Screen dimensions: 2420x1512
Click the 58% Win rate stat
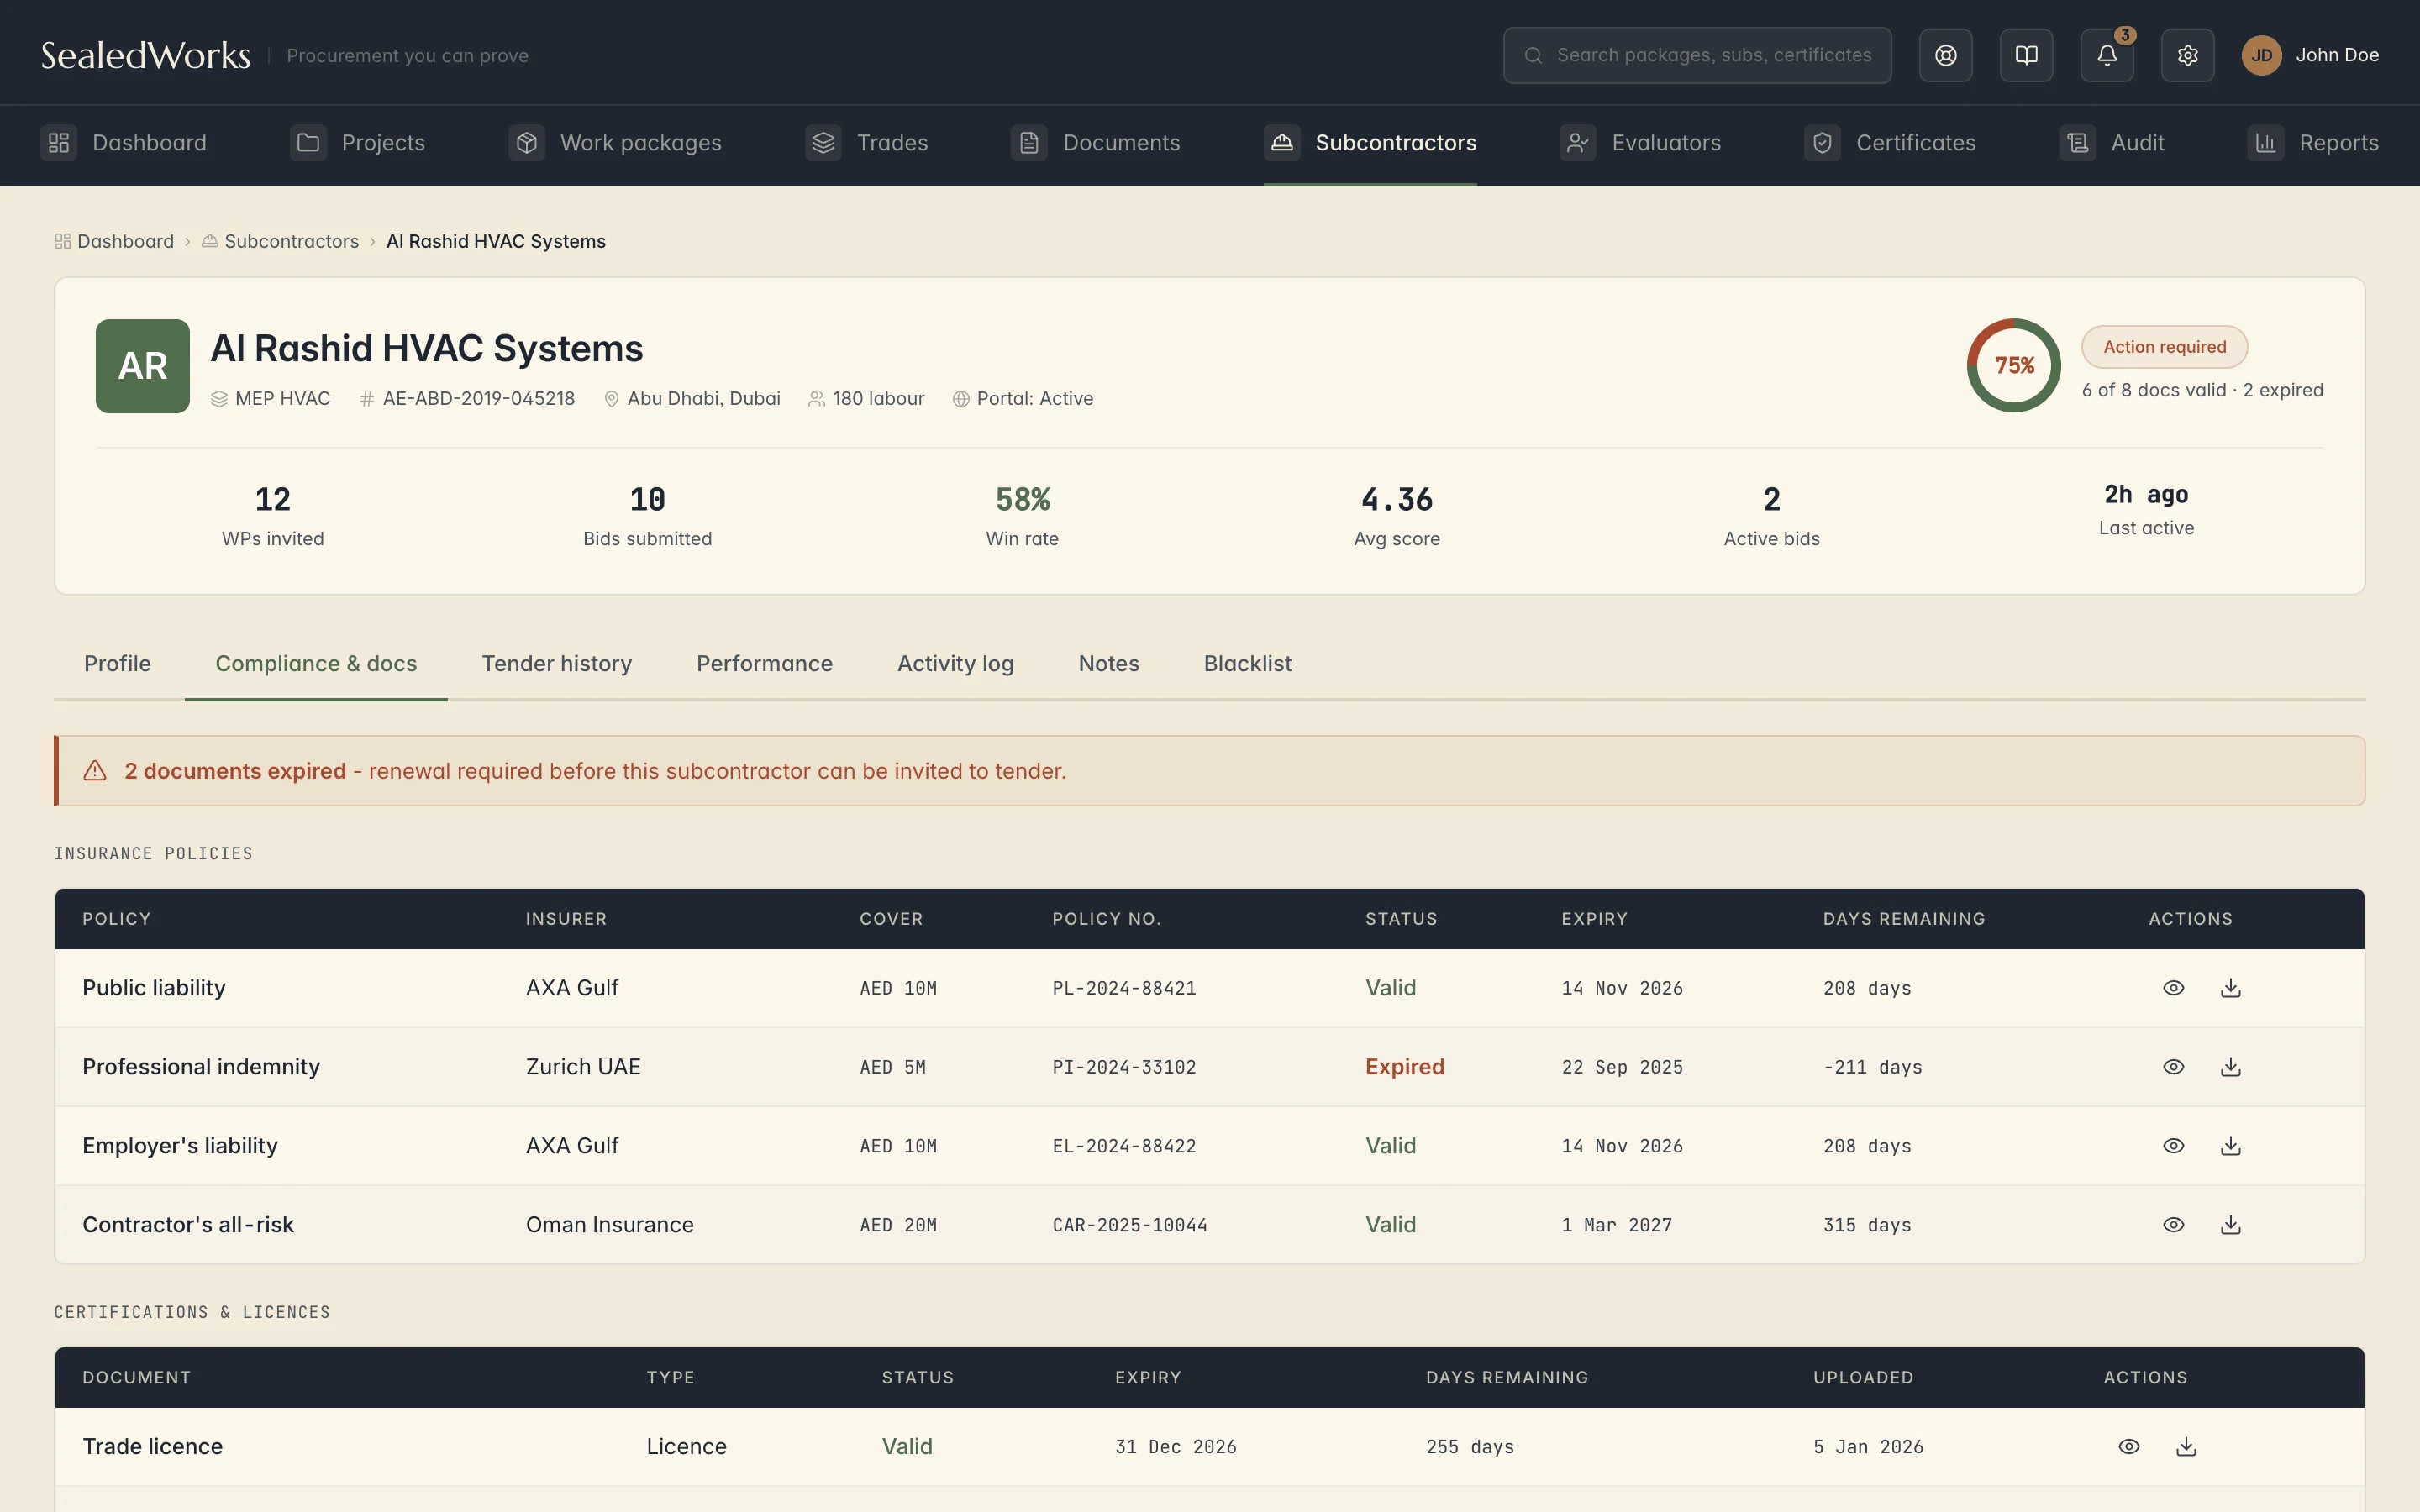[1022, 516]
